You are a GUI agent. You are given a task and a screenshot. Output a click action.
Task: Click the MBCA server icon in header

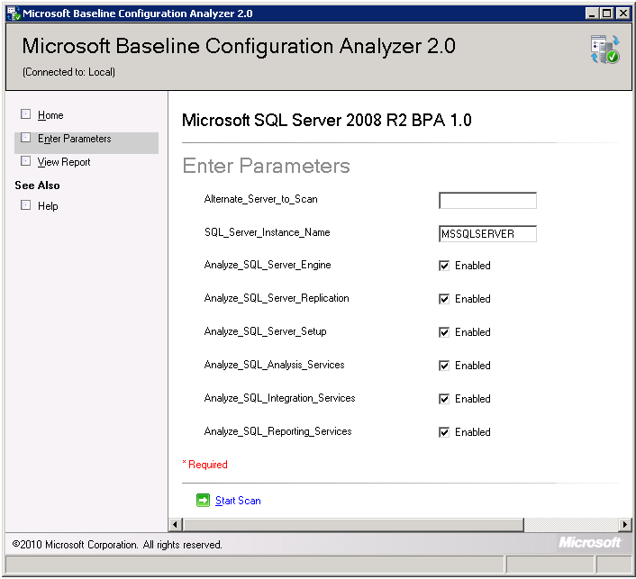(x=604, y=50)
